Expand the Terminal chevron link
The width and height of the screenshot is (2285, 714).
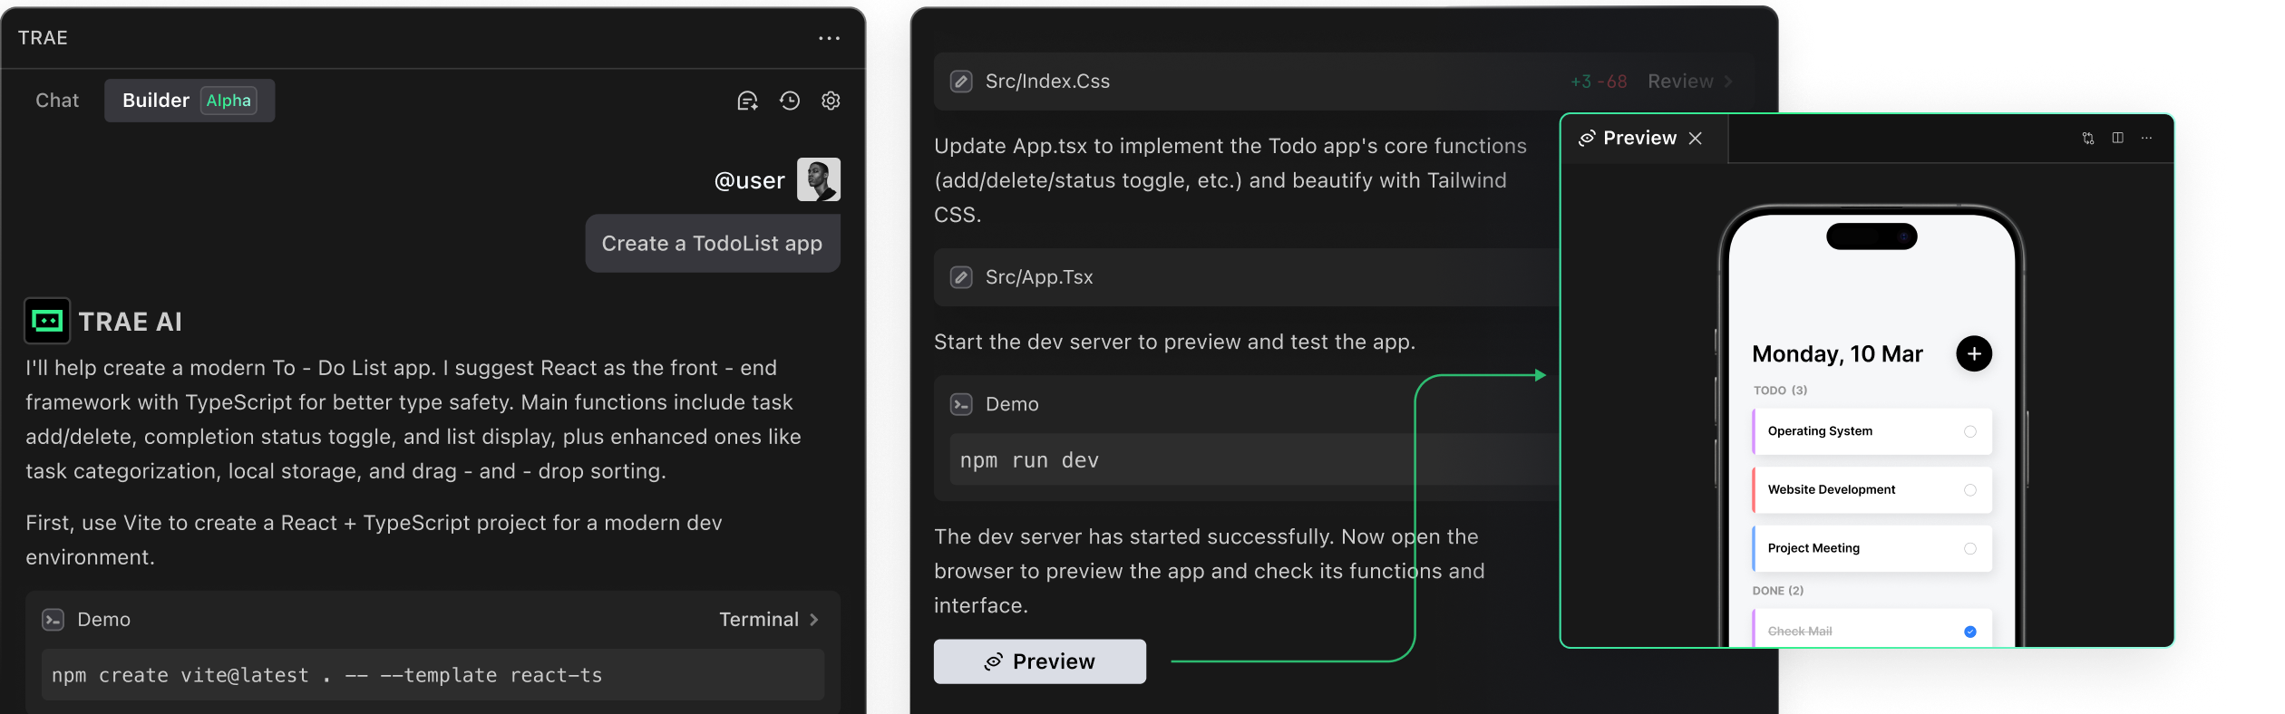(769, 620)
